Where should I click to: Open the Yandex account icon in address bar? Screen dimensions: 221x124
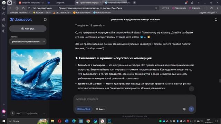tap(17, 8)
